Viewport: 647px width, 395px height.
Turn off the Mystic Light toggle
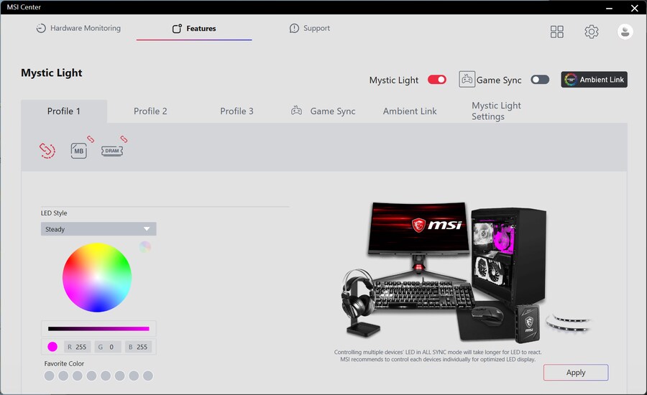[437, 80]
